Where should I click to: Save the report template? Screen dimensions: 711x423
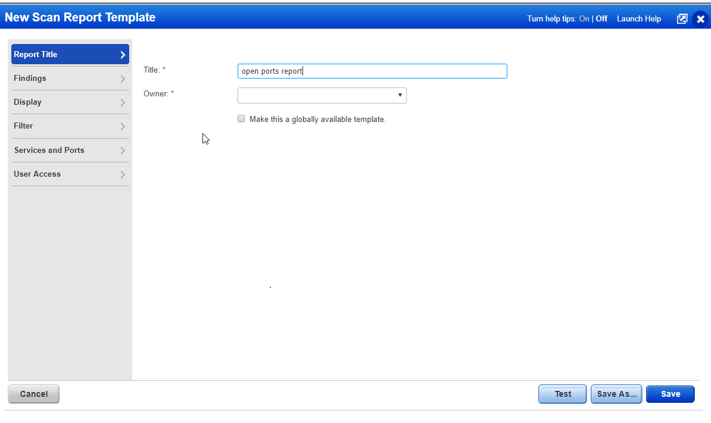pyautogui.click(x=670, y=394)
